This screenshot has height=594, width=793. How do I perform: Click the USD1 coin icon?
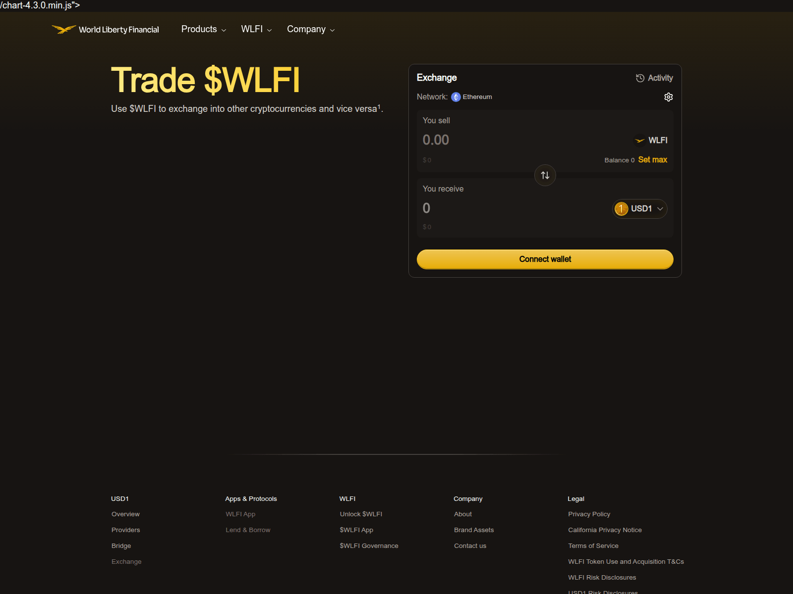click(621, 209)
